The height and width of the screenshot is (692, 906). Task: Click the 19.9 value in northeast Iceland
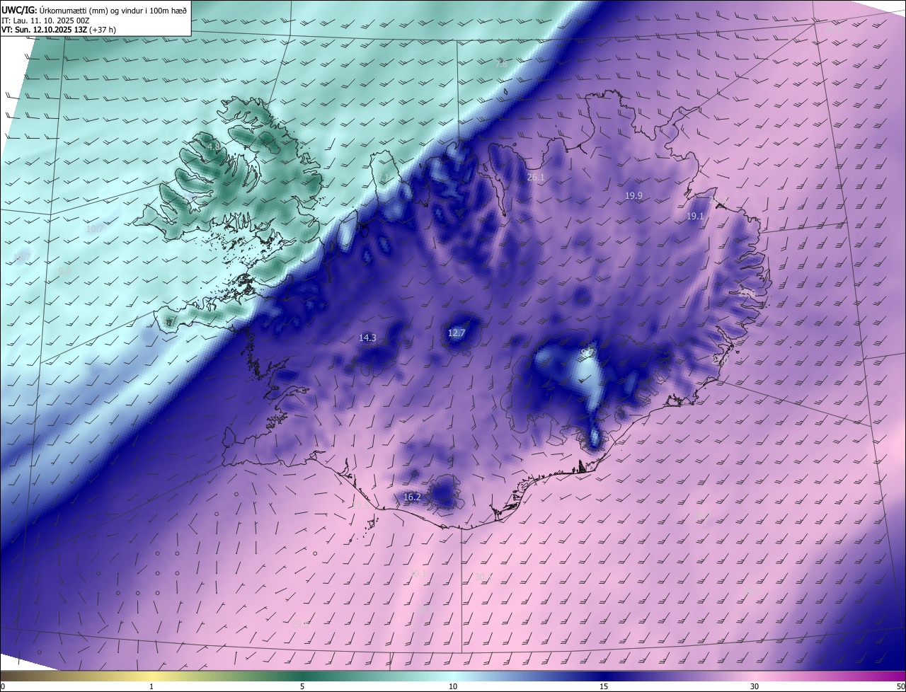pos(633,196)
